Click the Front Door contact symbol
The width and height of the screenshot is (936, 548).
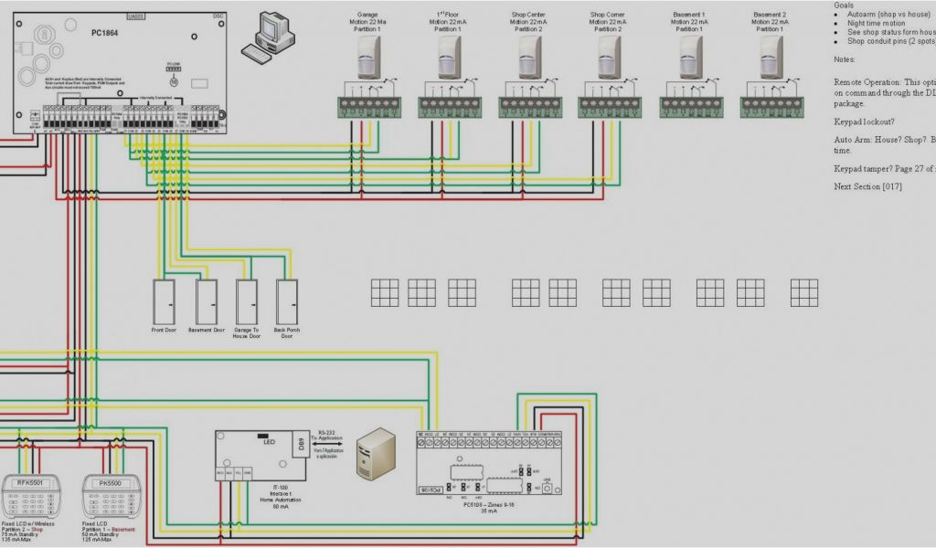point(164,301)
